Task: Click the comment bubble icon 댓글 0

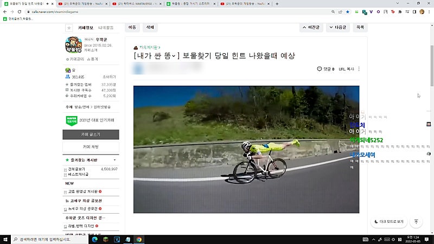Action: click(x=319, y=69)
